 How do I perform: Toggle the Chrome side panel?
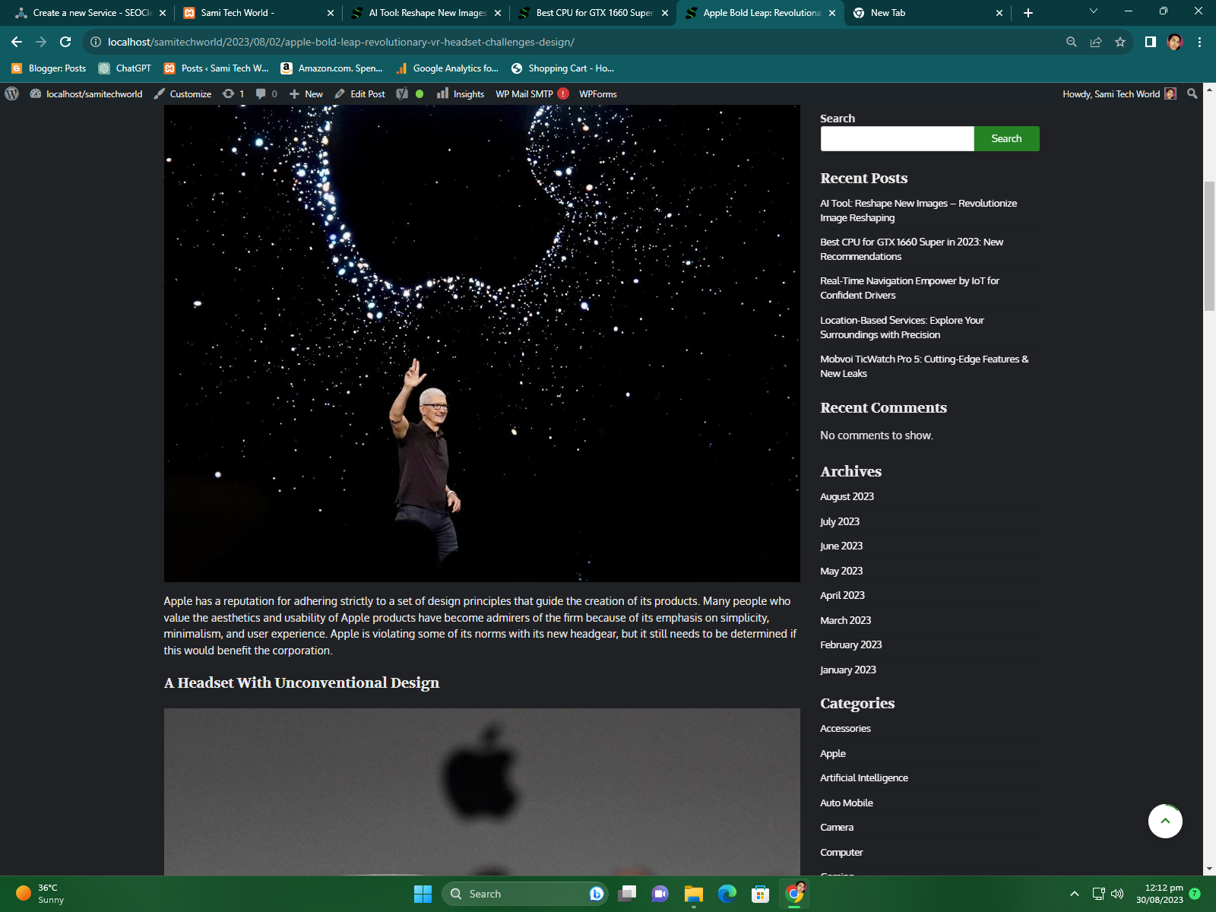[x=1150, y=42]
